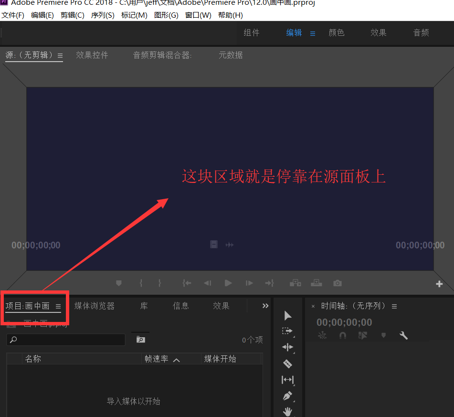Toggle the Add Marker button in the timeline

[383, 335]
